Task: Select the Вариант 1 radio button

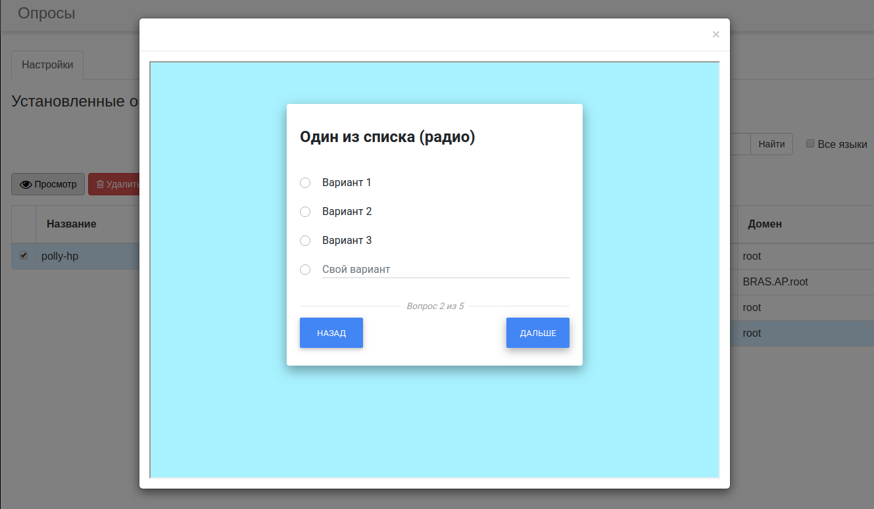Action: point(305,183)
